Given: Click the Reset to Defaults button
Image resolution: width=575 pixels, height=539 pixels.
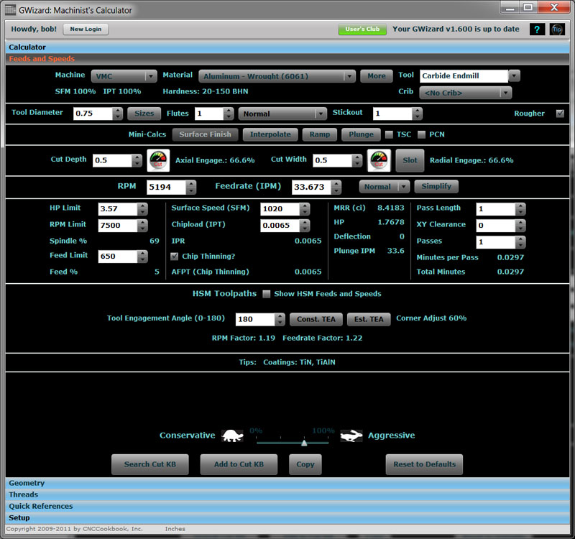Looking at the screenshot, I should [424, 464].
